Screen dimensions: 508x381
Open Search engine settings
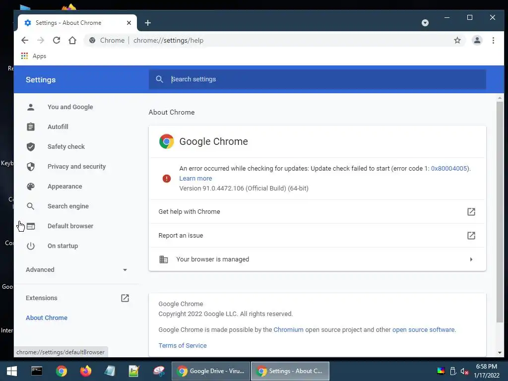point(68,206)
